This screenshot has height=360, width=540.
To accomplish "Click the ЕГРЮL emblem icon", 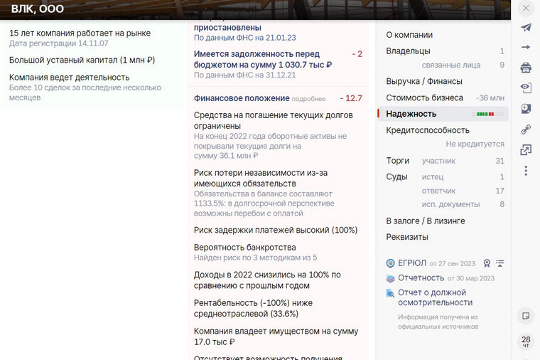I will click(390, 263).
